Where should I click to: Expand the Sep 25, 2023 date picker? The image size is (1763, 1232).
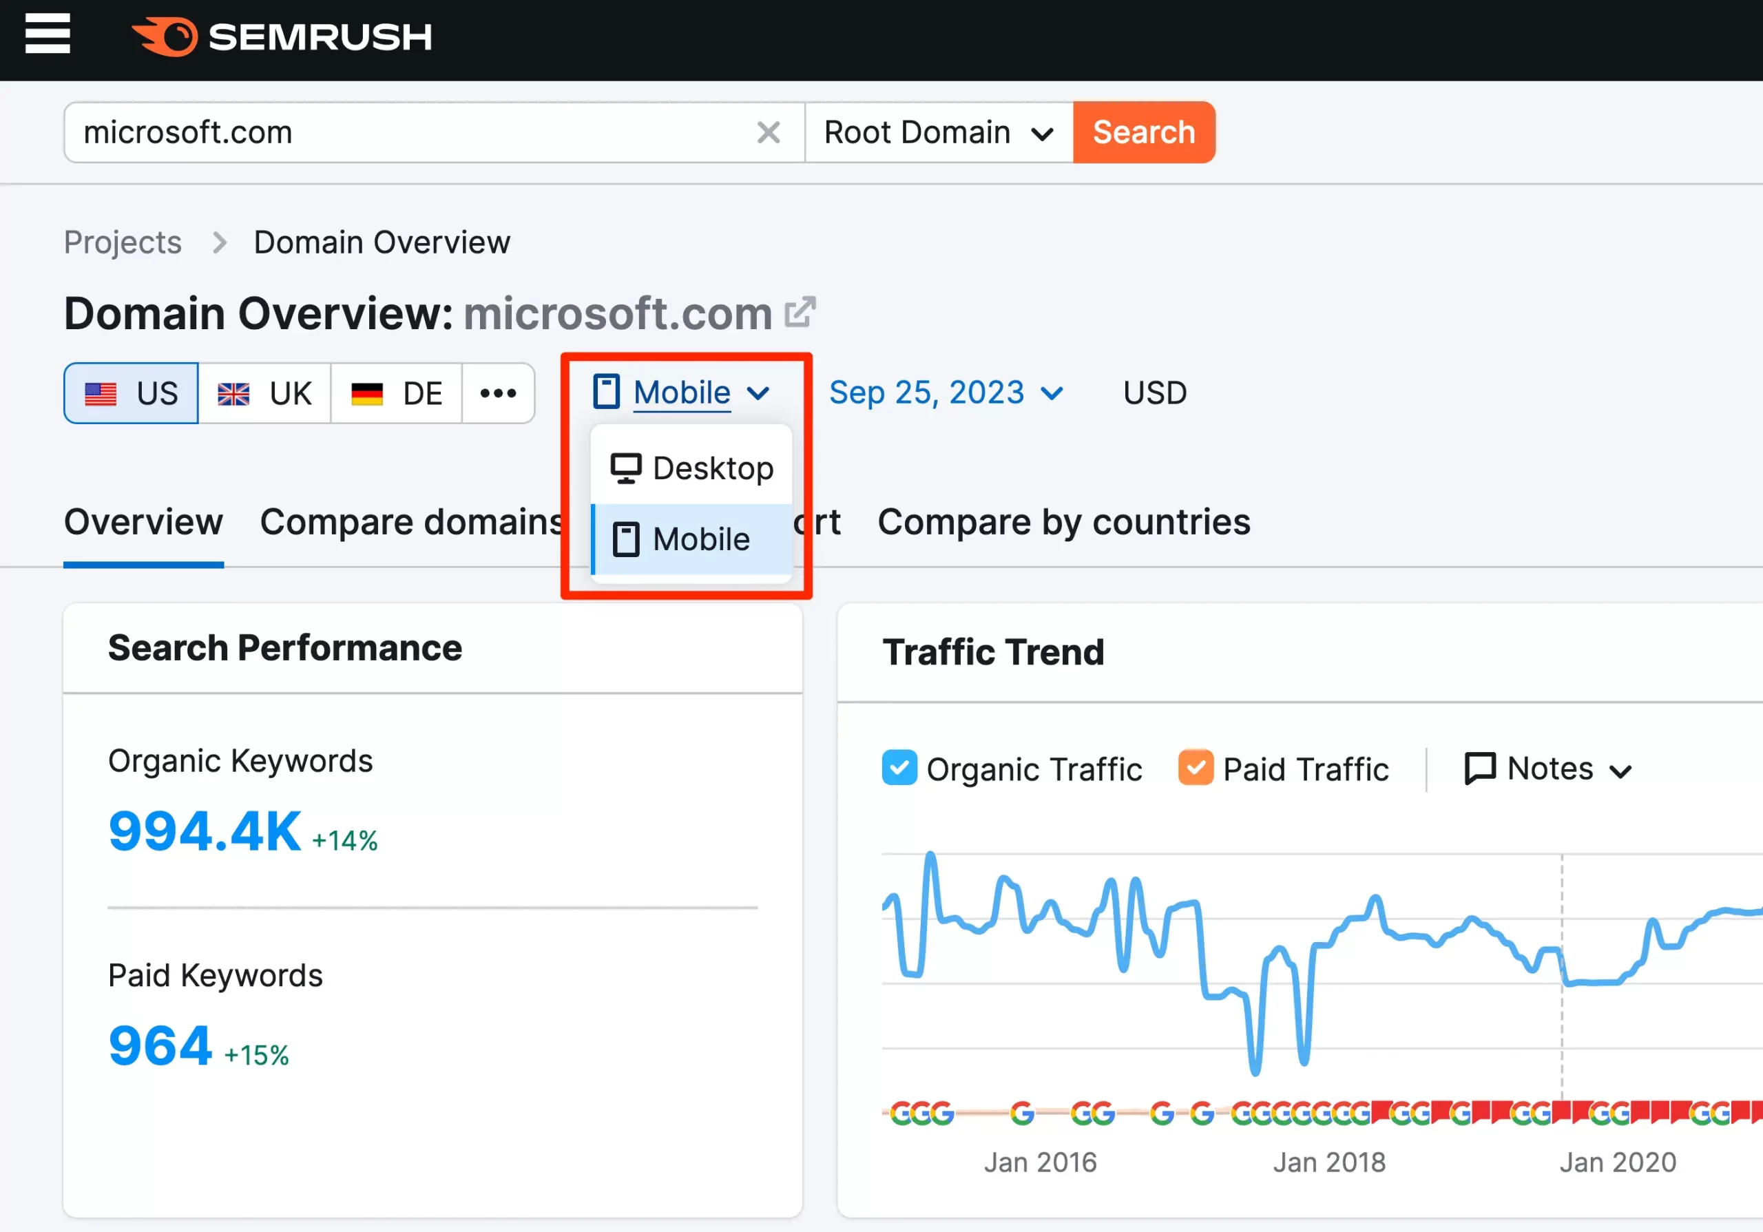pyautogui.click(x=946, y=393)
